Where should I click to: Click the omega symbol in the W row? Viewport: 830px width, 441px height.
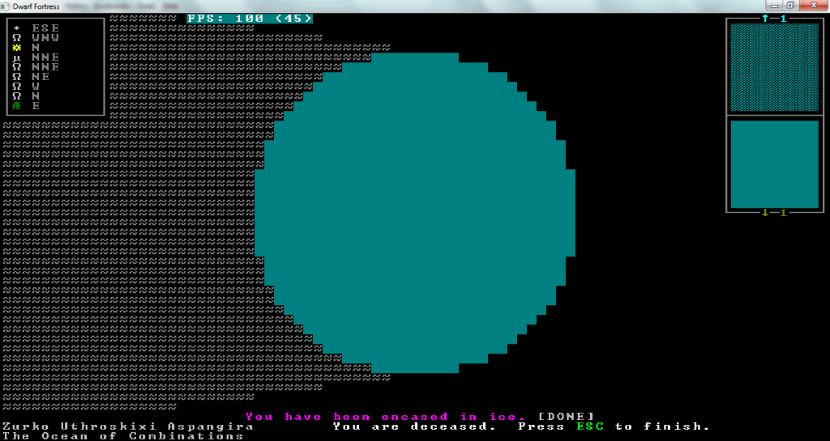[x=17, y=87]
